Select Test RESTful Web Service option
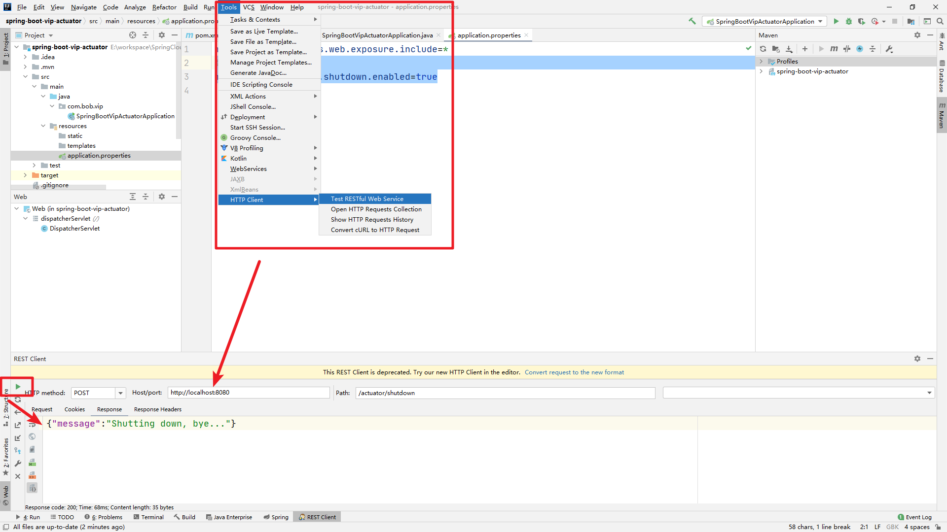 click(x=367, y=199)
